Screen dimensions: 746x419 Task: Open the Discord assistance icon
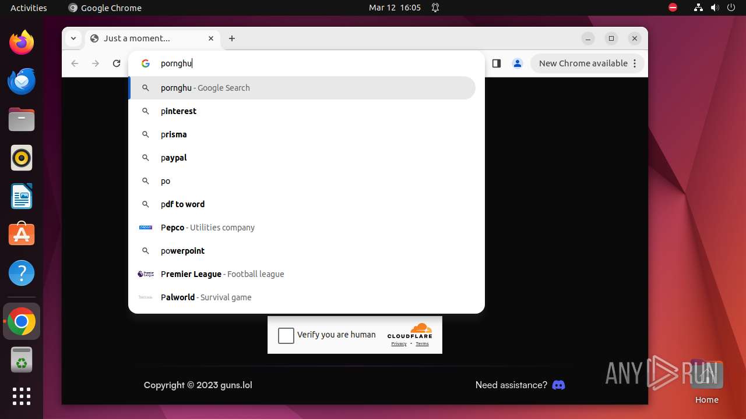pyautogui.click(x=558, y=385)
